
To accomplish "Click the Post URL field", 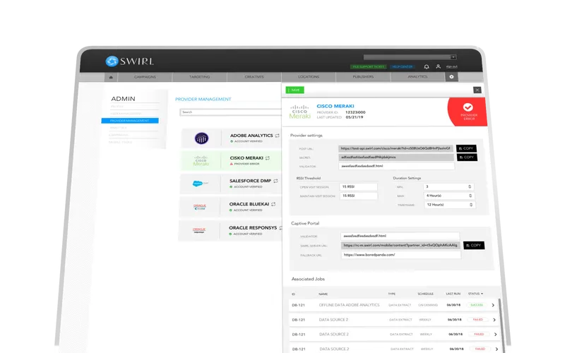I will click(395, 148).
